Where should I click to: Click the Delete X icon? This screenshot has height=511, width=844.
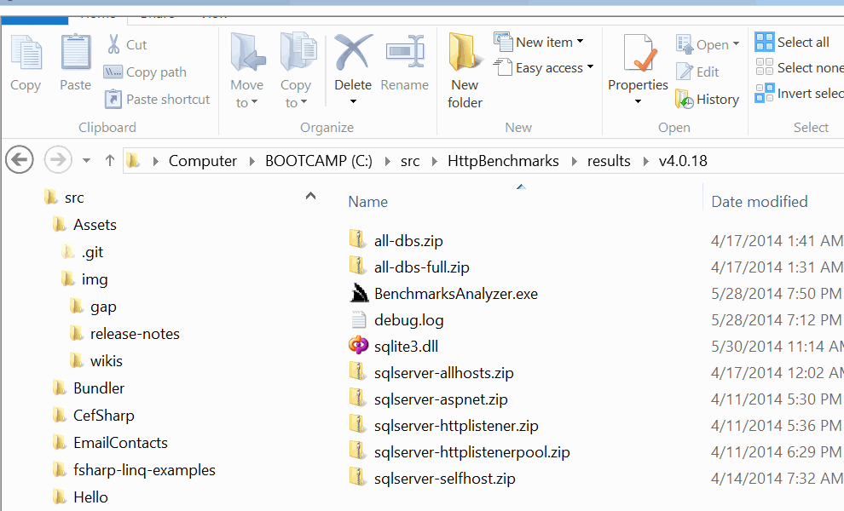[353, 52]
